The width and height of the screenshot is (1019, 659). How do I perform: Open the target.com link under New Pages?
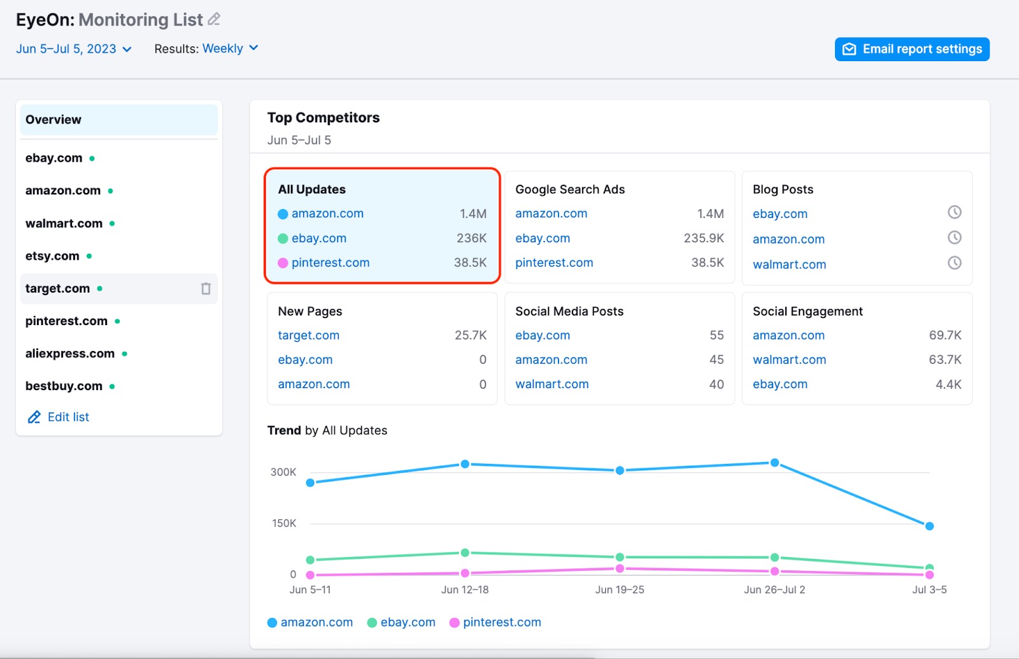coord(308,335)
